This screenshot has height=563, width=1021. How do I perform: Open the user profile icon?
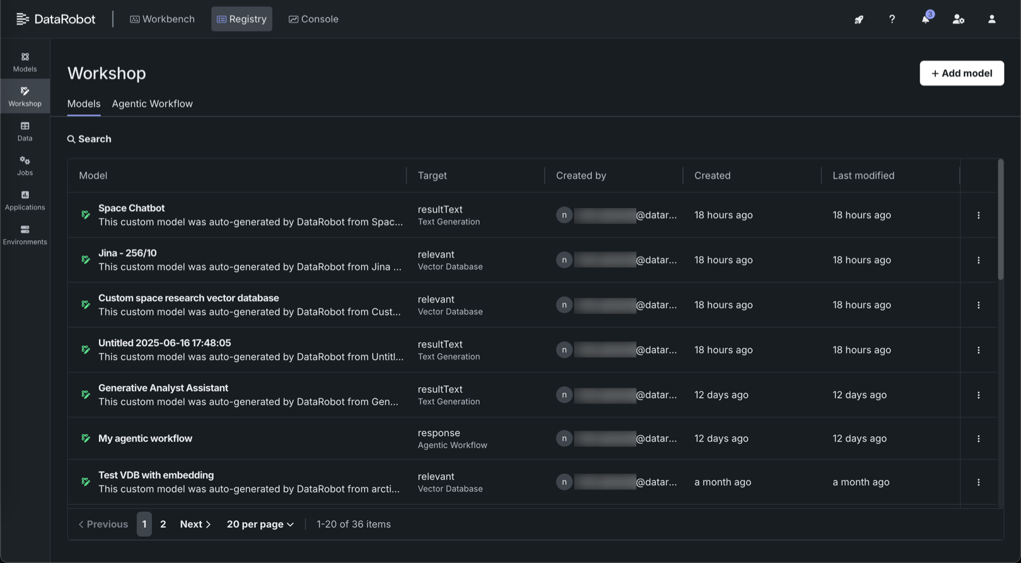click(x=991, y=20)
